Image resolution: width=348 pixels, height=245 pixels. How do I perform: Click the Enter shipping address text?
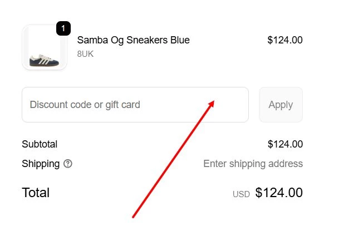(253, 164)
